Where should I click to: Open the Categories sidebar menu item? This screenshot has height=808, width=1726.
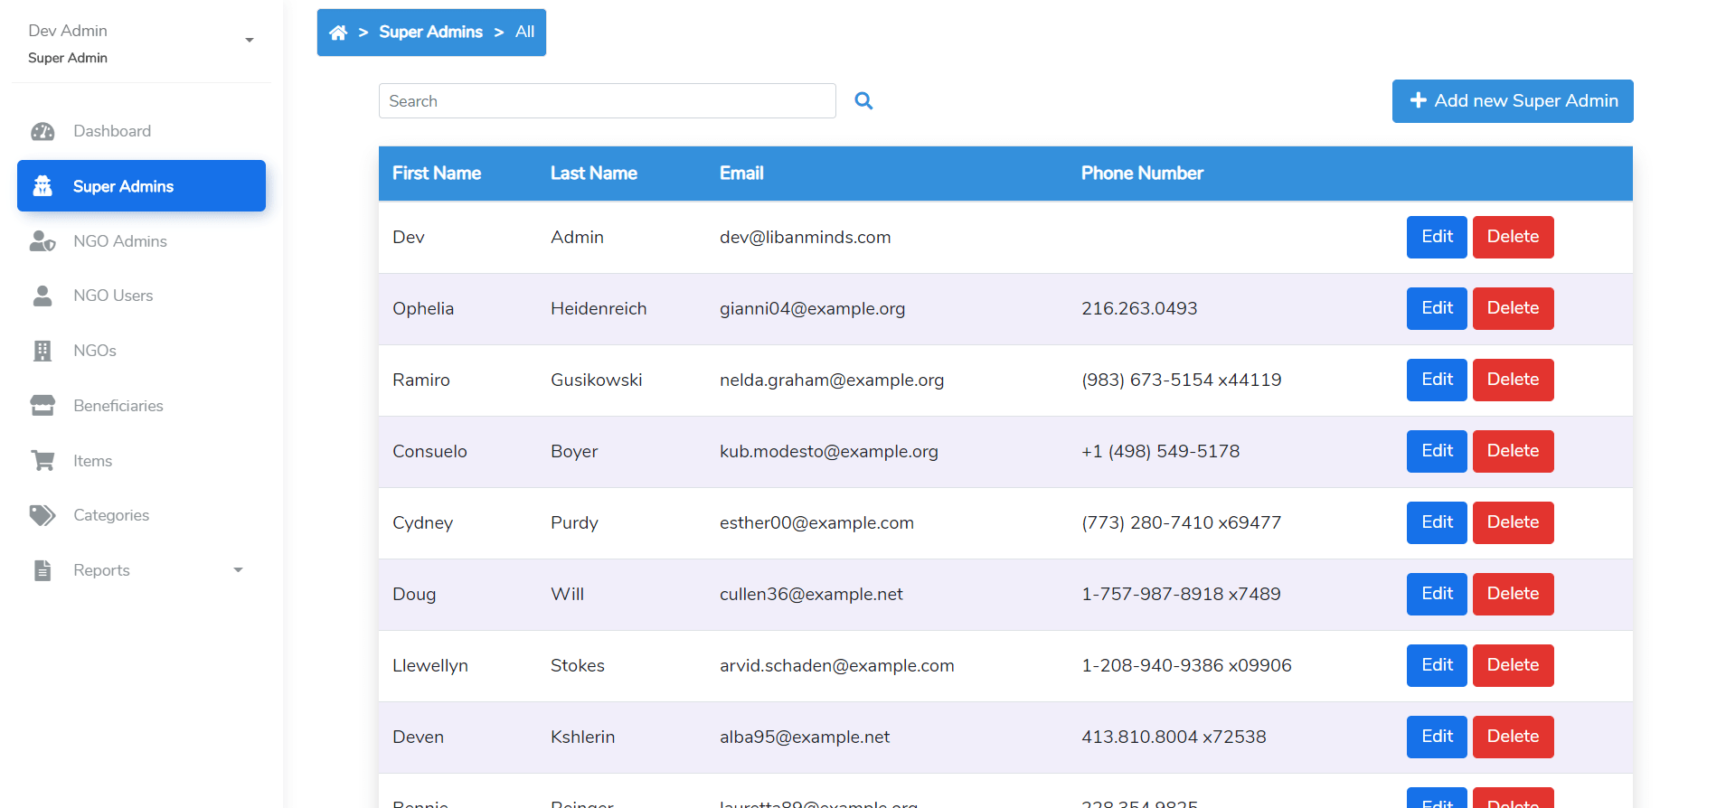point(111,515)
